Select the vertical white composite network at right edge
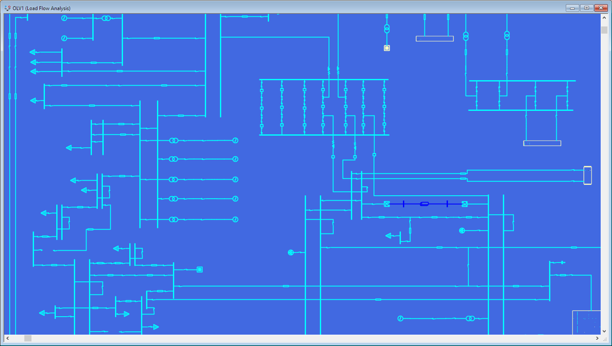 [x=587, y=176]
